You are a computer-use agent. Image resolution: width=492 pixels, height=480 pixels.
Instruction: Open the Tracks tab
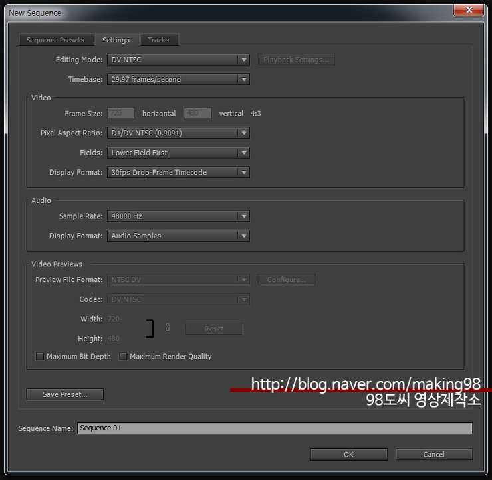[159, 40]
